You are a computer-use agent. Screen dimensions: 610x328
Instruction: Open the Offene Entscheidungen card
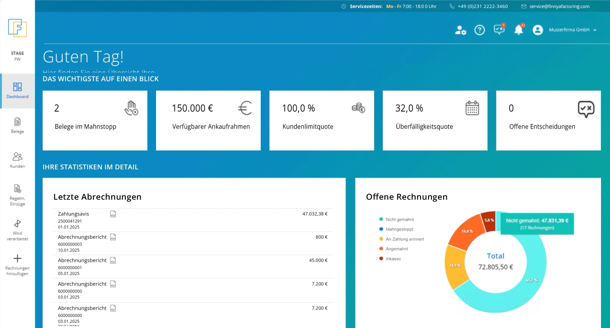click(x=548, y=121)
